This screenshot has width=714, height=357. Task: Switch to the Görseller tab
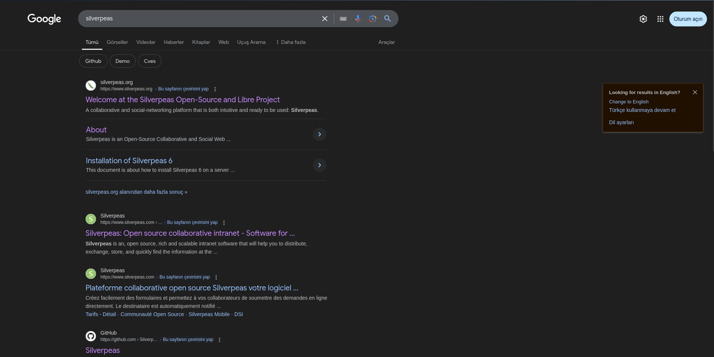pos(117,42)
